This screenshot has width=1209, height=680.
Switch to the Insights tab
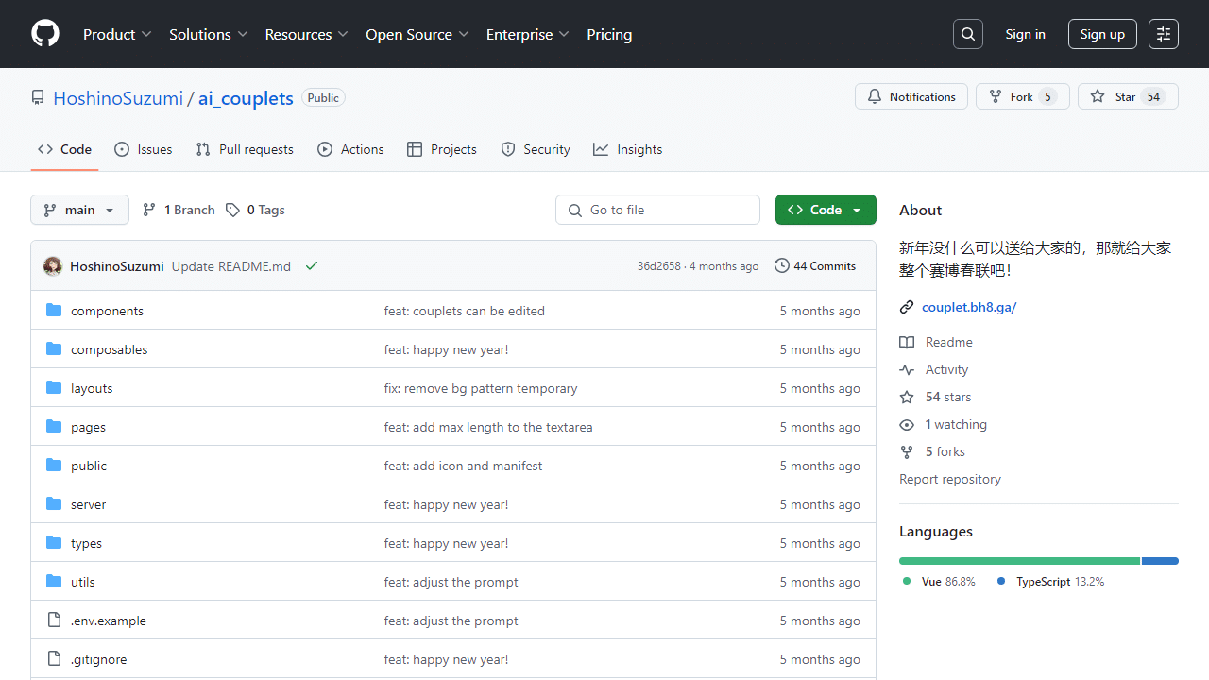tap(628, 149)
